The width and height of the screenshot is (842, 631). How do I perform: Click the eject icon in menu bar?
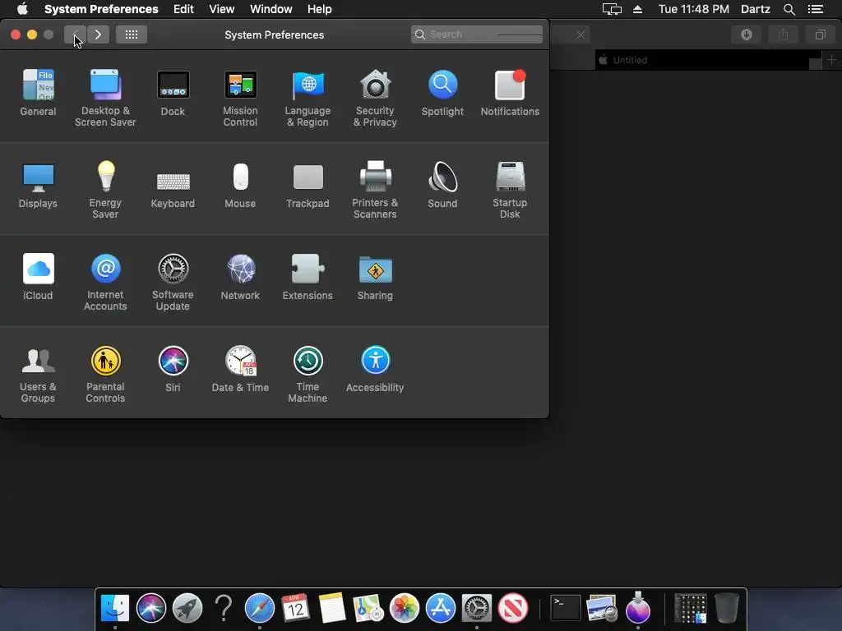pyautogui.click(x=637, y=9)
